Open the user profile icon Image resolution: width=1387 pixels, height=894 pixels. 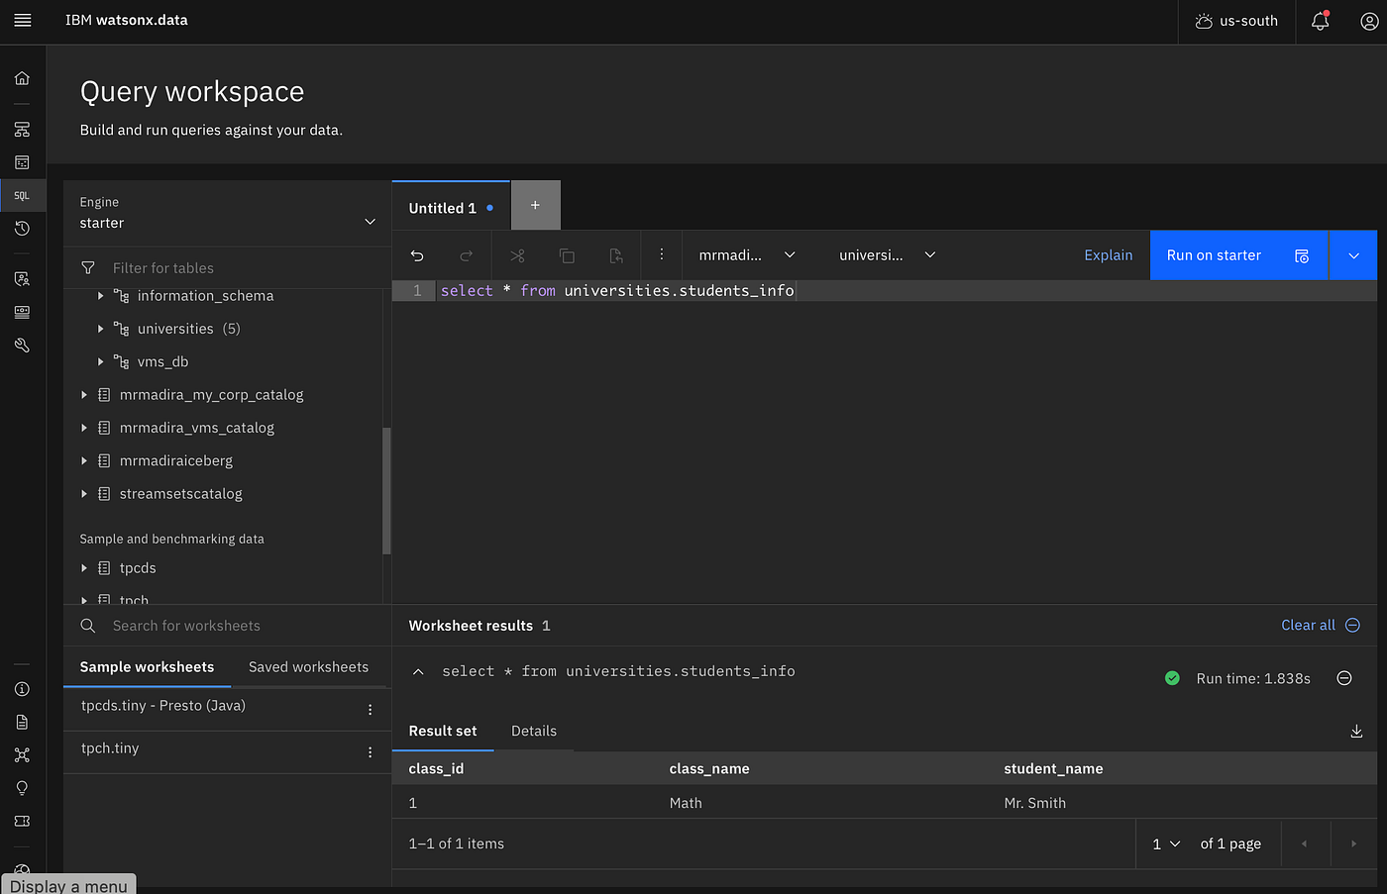tap(1369, 21)
